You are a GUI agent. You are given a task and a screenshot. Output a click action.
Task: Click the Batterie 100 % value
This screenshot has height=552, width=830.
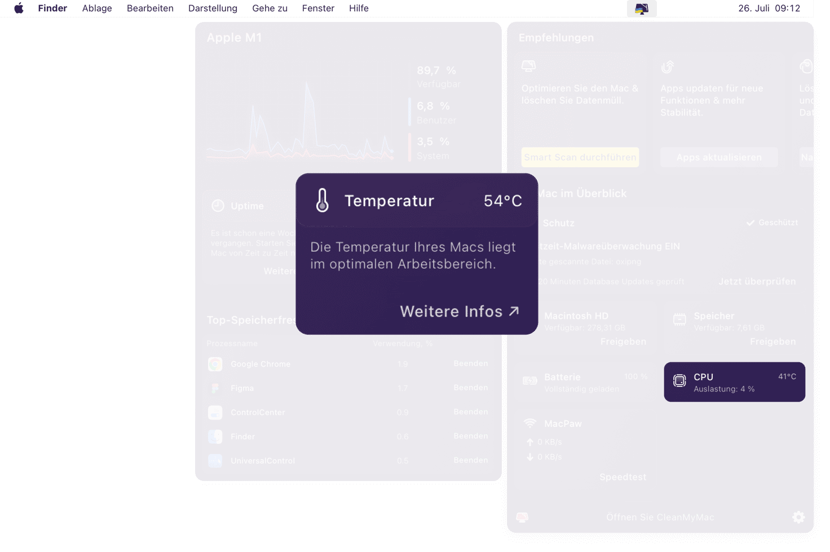click(635, 376)
